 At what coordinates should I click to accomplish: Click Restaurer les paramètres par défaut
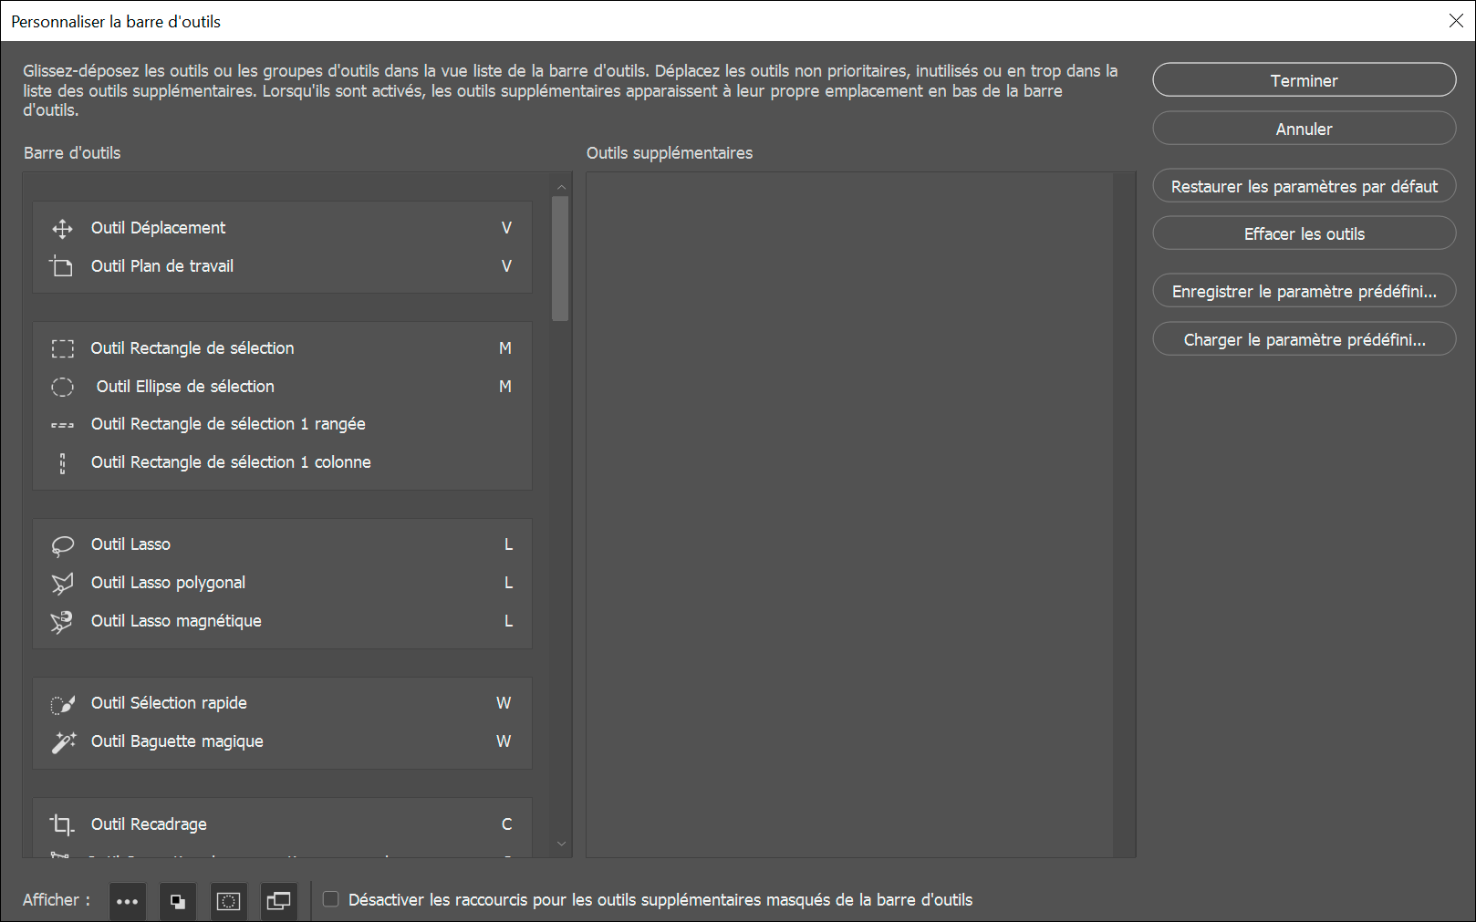click(x=1304, y=186)
